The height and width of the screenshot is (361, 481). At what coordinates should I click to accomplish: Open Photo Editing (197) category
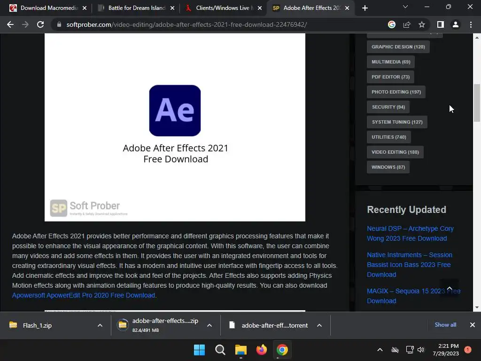click(396, 92)
